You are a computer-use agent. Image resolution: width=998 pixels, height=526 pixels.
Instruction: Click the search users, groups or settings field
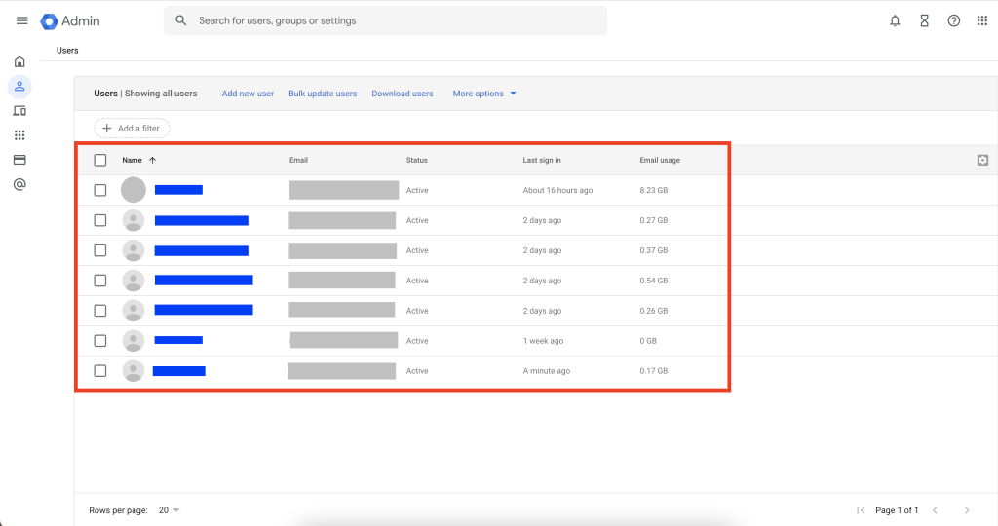[390, 20]
